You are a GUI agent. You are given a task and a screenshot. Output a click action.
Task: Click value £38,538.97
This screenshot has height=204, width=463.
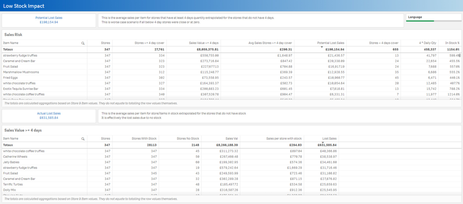[328, 157]
